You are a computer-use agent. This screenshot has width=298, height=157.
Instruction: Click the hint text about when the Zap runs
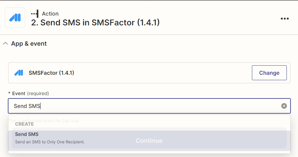click(44, 120)
